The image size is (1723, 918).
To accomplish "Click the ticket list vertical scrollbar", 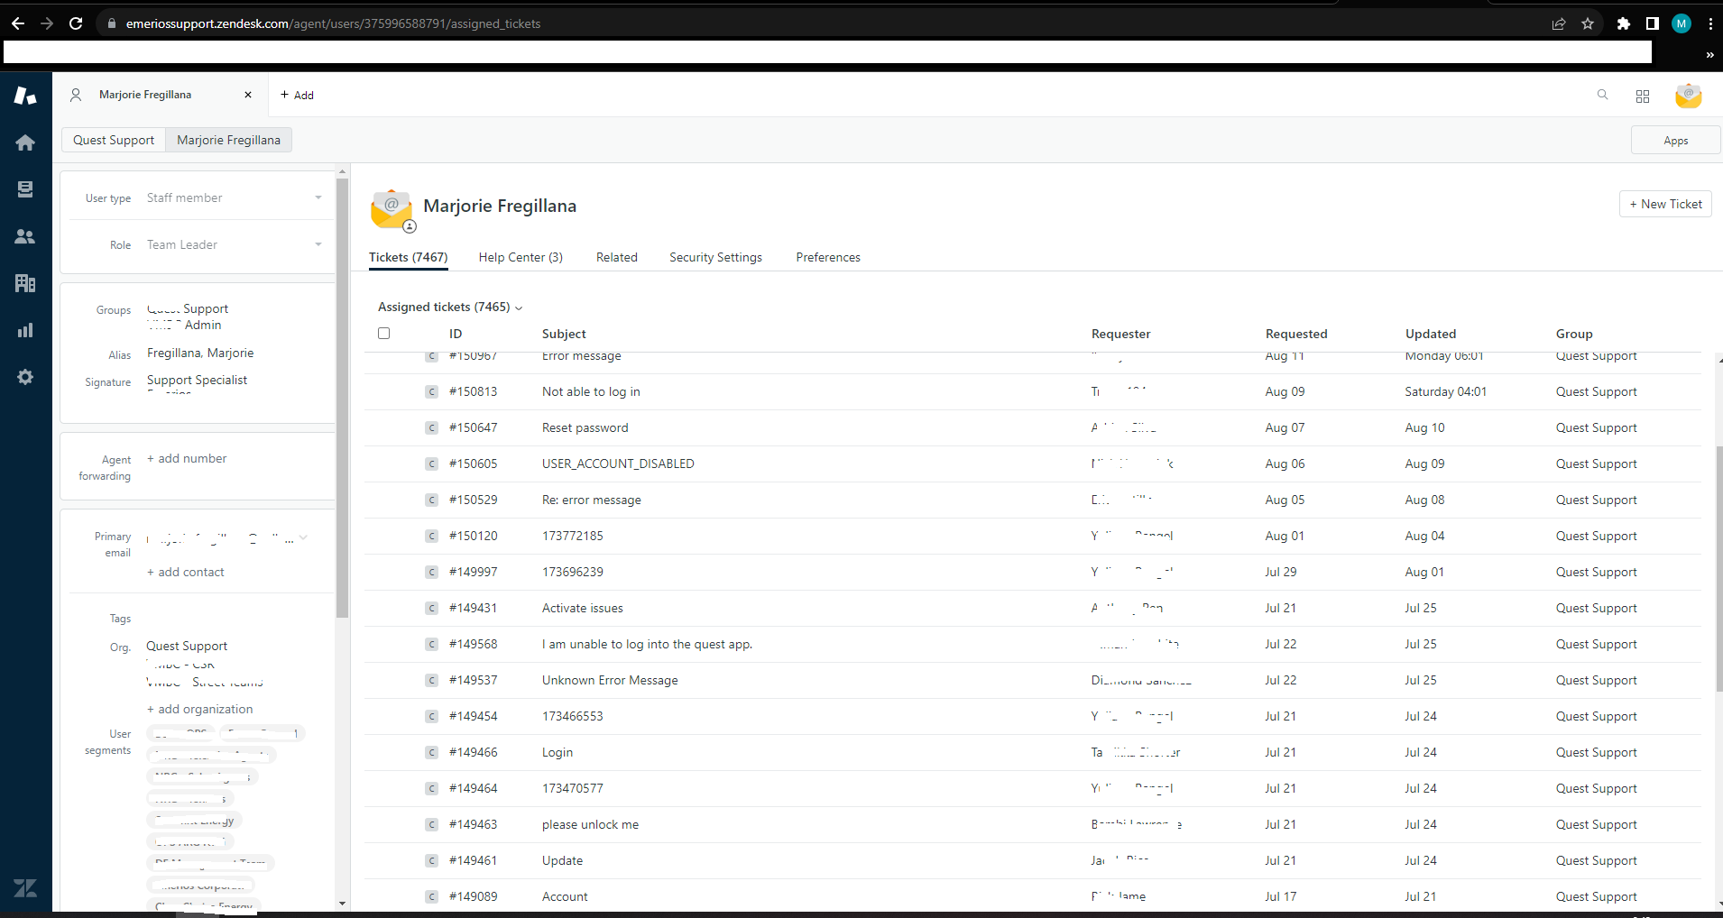I will 1718,568.
